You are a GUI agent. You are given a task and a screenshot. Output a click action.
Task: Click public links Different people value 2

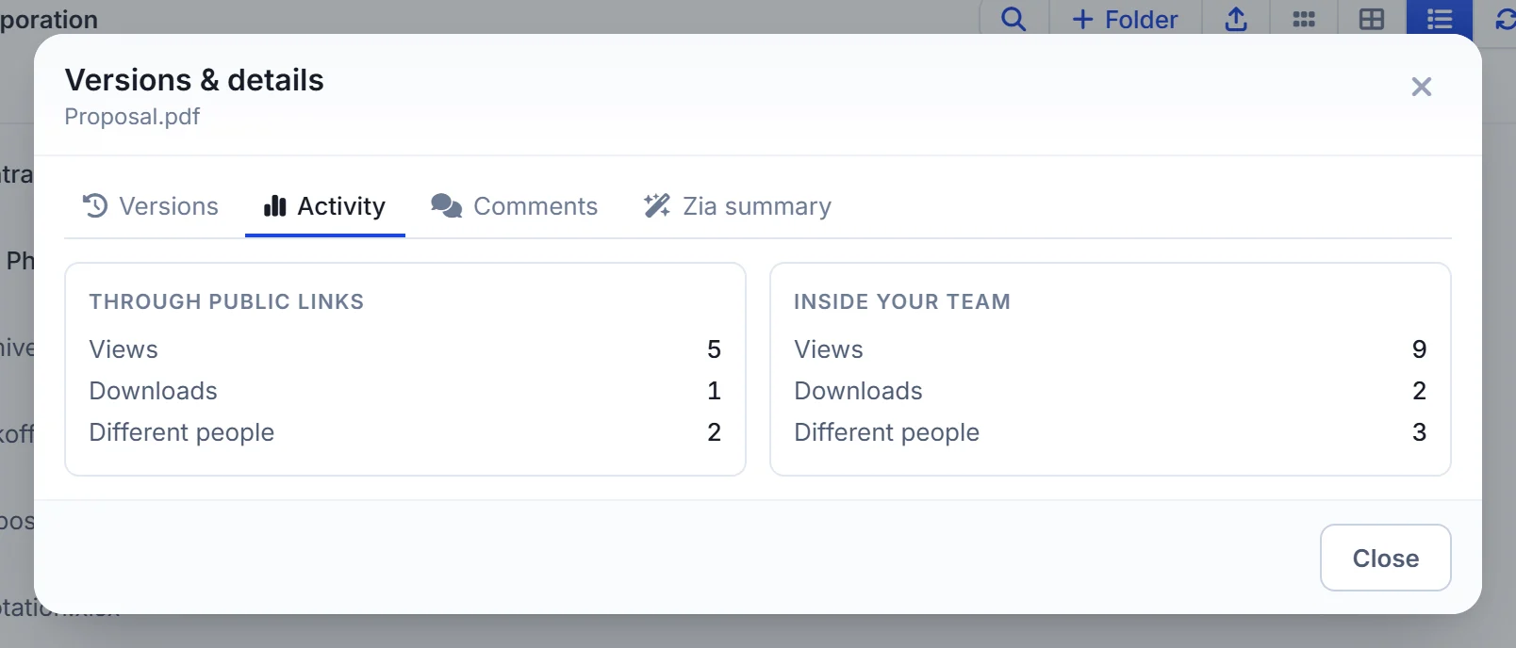point(714,432)
